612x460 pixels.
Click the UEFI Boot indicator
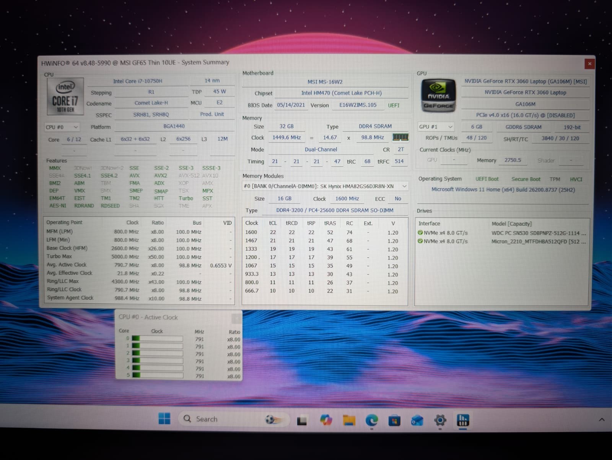pos(487,179)
